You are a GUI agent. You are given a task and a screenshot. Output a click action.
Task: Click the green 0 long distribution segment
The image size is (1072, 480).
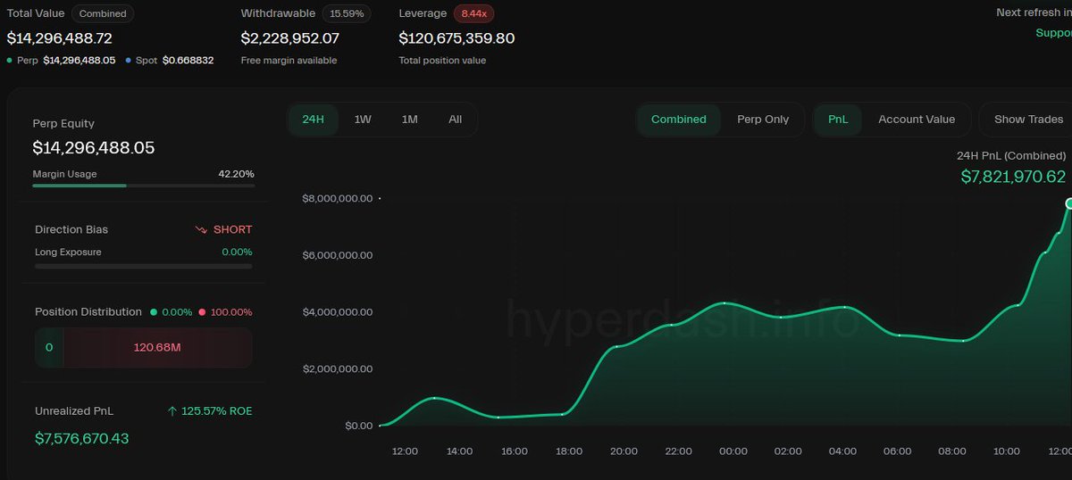49,347
